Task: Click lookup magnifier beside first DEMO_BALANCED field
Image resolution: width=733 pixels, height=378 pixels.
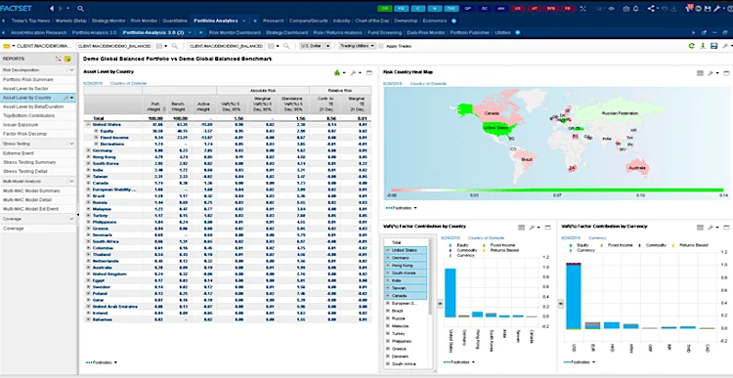Action: coord(174,46)
